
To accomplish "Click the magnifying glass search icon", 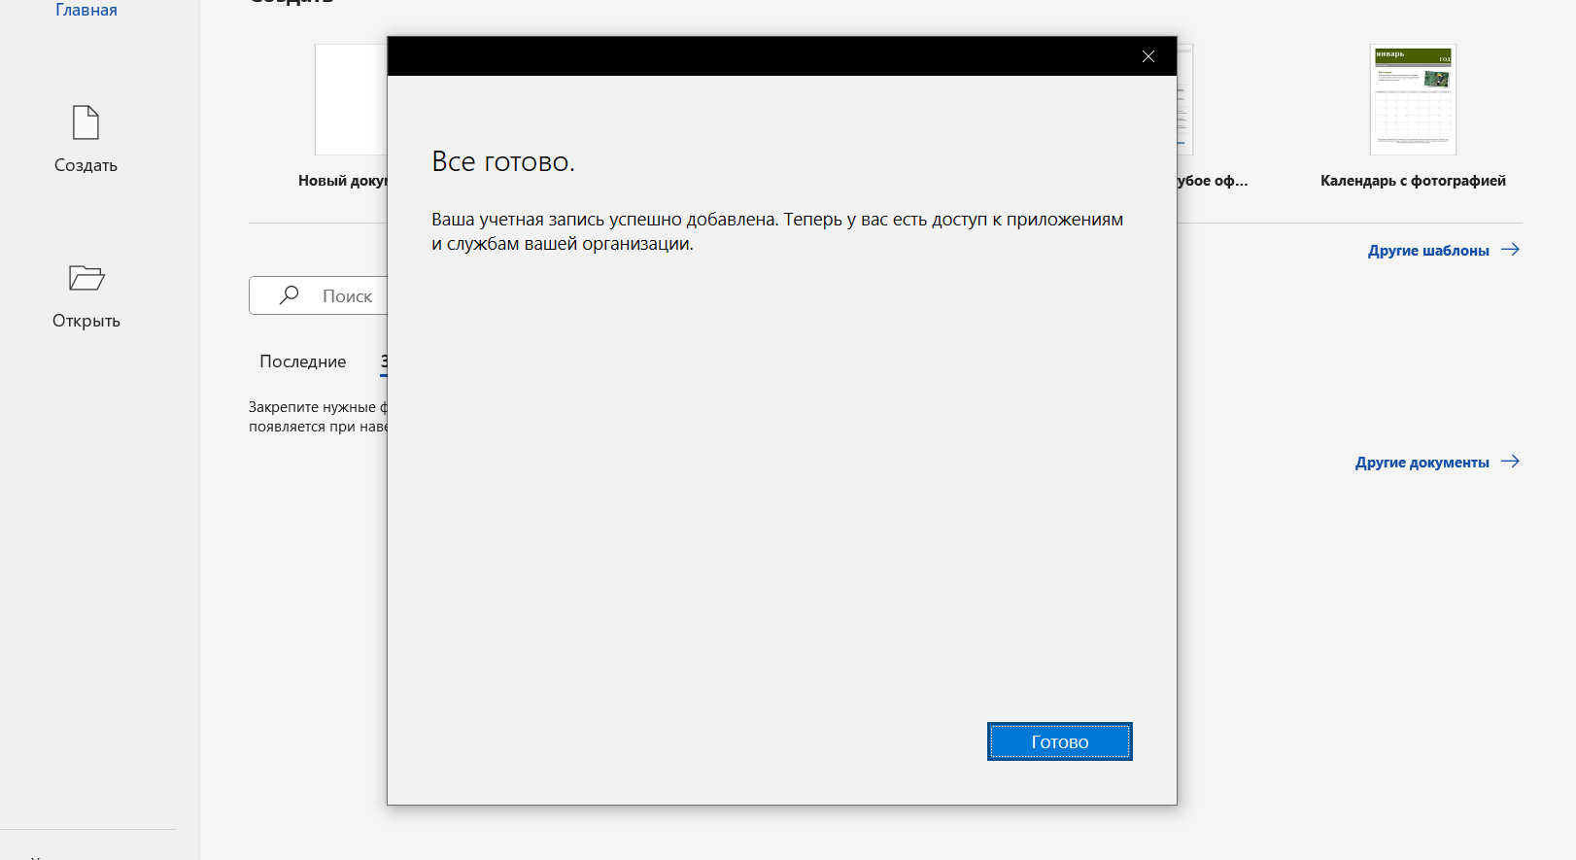I will [x=289, y=295].
